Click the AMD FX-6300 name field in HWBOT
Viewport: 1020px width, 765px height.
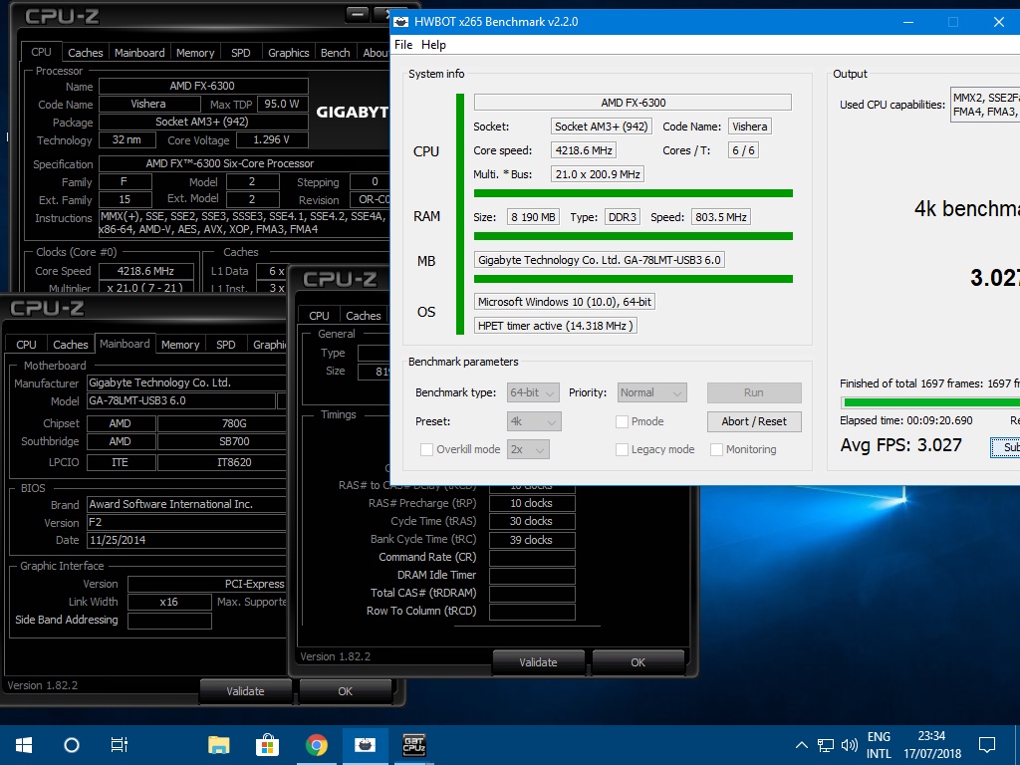(633, 103)
